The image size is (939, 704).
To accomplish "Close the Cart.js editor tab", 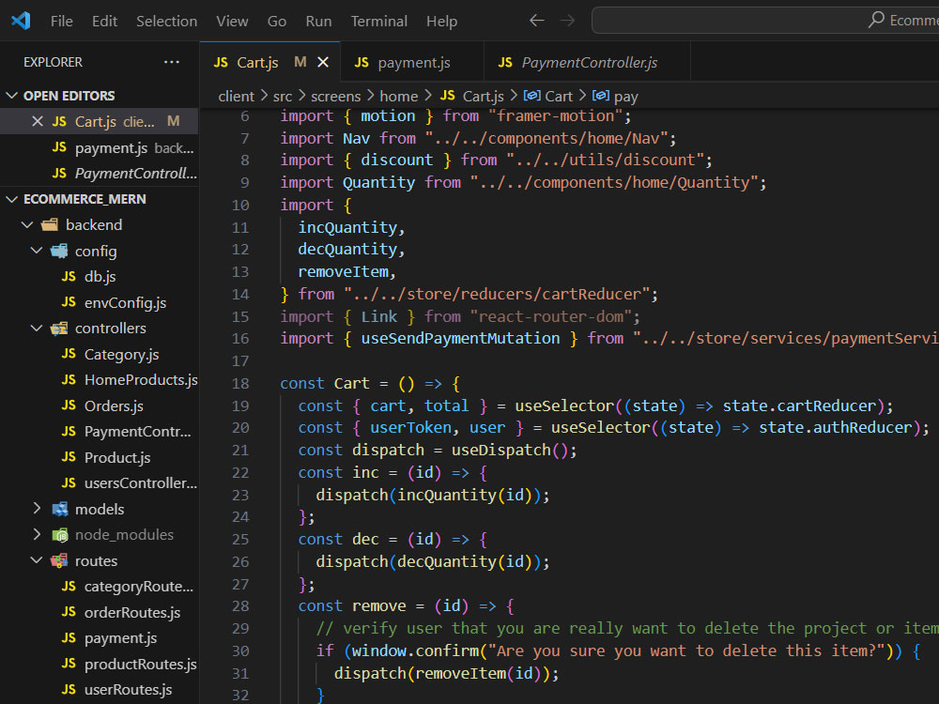I will [x=323, y=63].
